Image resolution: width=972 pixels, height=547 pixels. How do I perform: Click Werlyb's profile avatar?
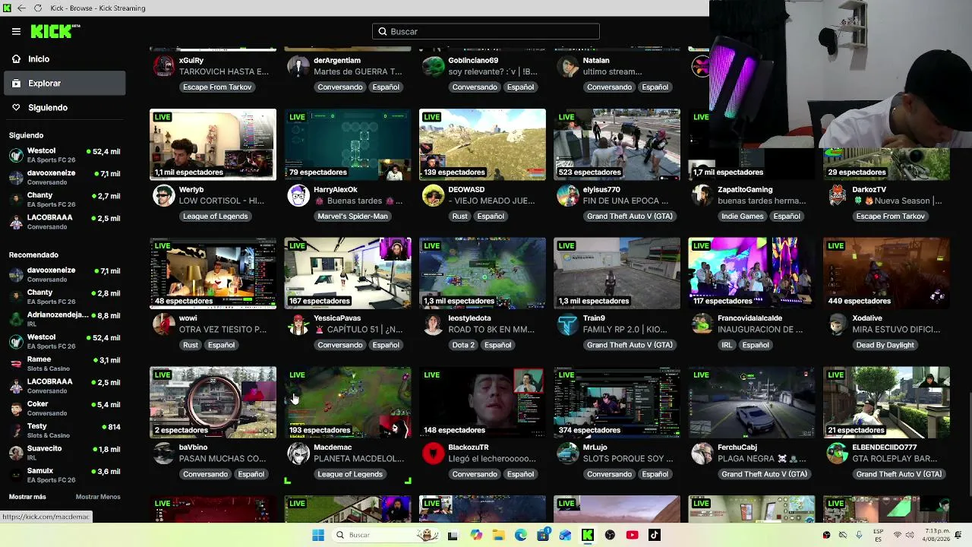click(x=163, y=196)
